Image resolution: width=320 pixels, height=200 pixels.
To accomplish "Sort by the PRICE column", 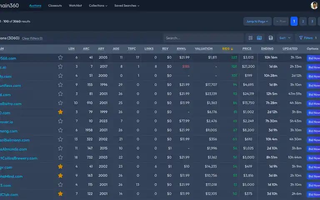I will tap(247, 49).
